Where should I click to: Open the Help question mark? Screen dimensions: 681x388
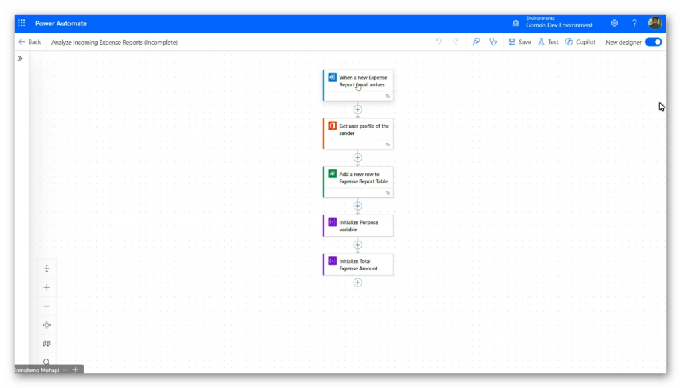click(x=634, y=23)
